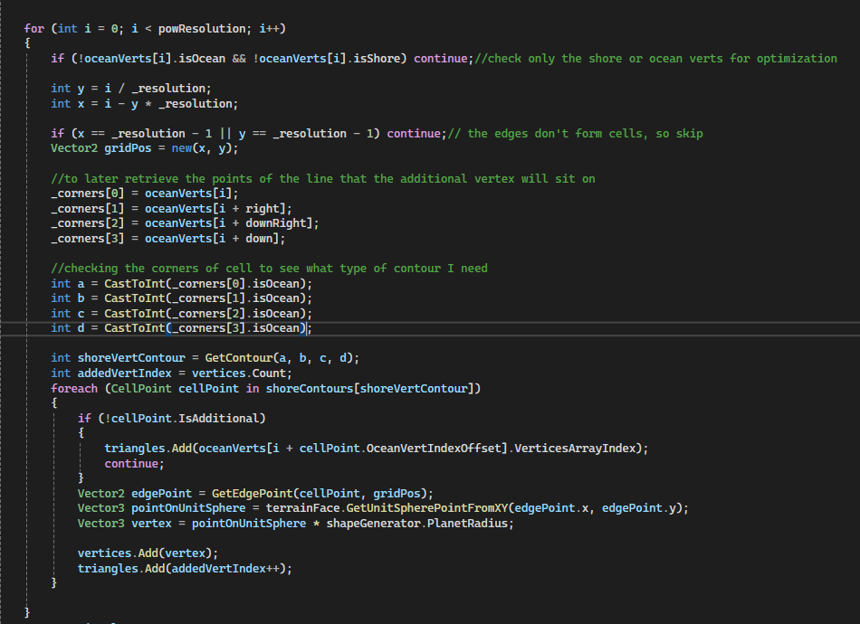Click the 'foreach' keyword

[x=74, y=389]
